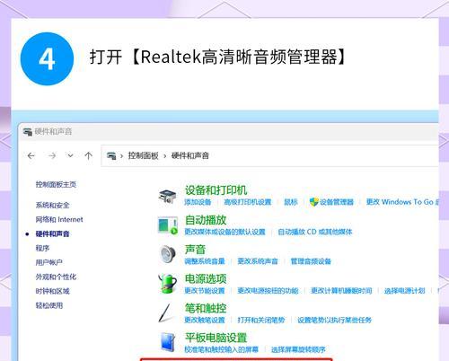The width and height of the screenshot is (449, 361).
Task: Click 添加设备 link
Action: (x=198, y=202)
